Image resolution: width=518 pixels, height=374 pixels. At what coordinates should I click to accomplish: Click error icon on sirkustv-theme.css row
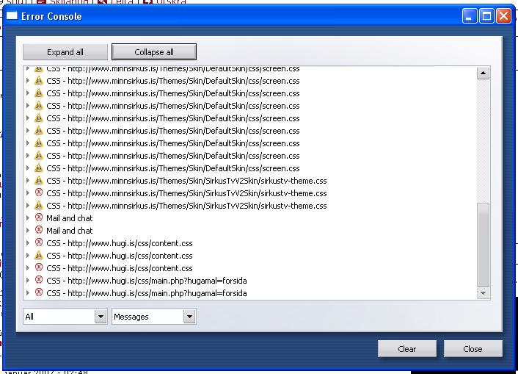point(39,193)
